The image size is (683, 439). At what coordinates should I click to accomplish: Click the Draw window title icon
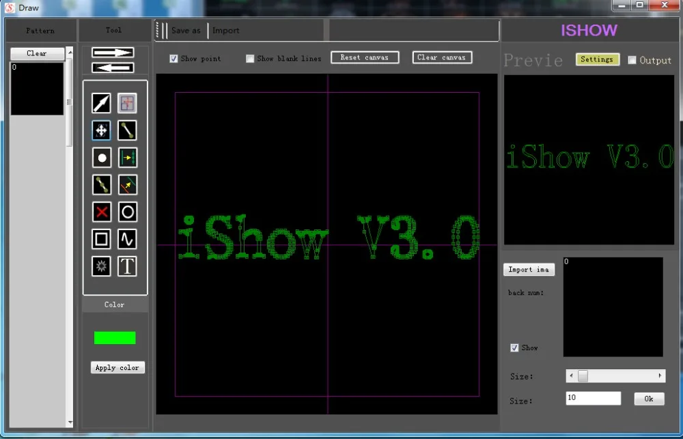click(10, 8)
